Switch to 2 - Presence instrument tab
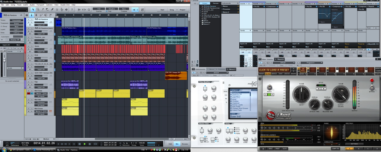The width and height of the screenshot is (381, 152). [x=221, y=69]
